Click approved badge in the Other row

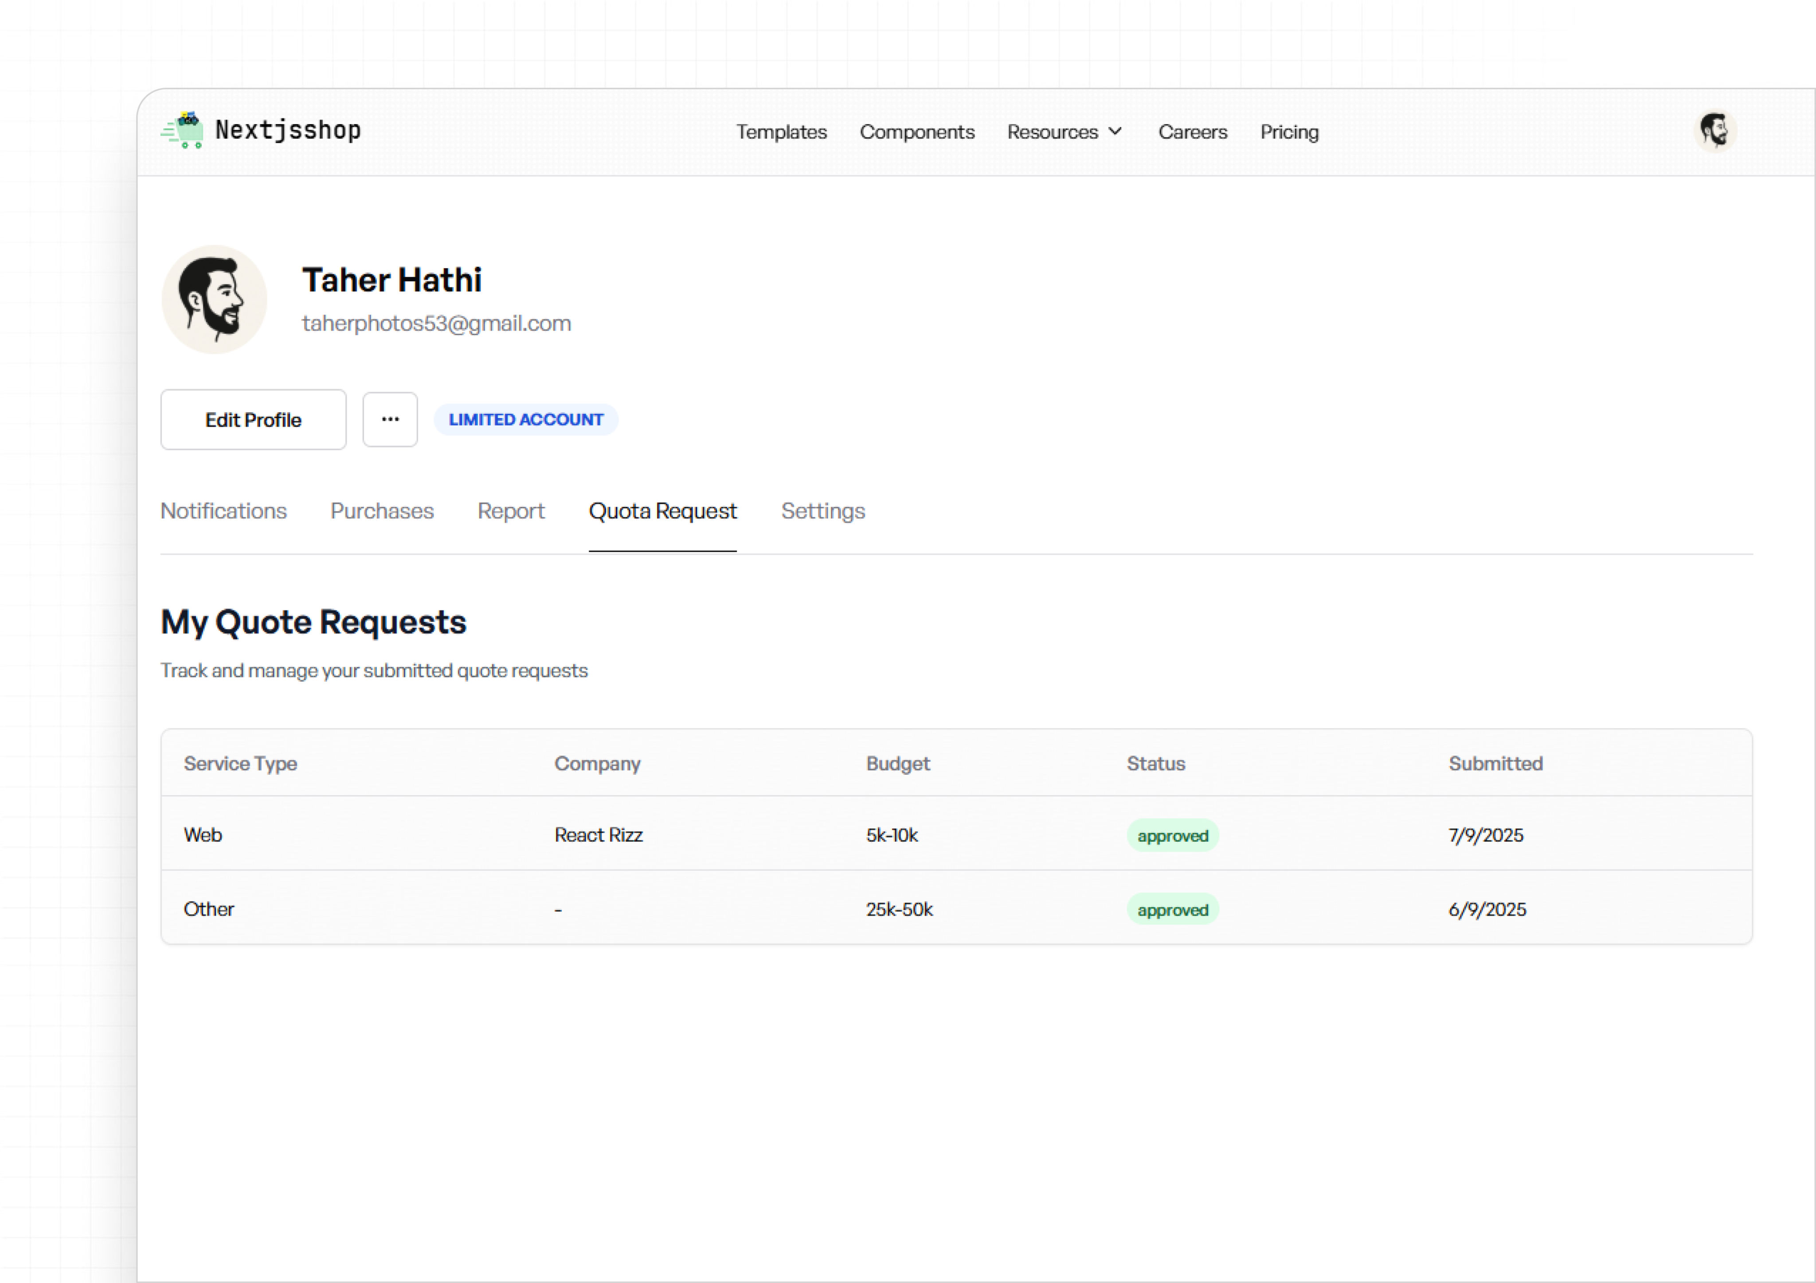(1172, 910)
